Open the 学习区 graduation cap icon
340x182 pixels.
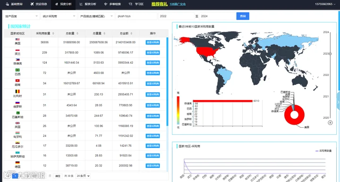pos(130,4)
